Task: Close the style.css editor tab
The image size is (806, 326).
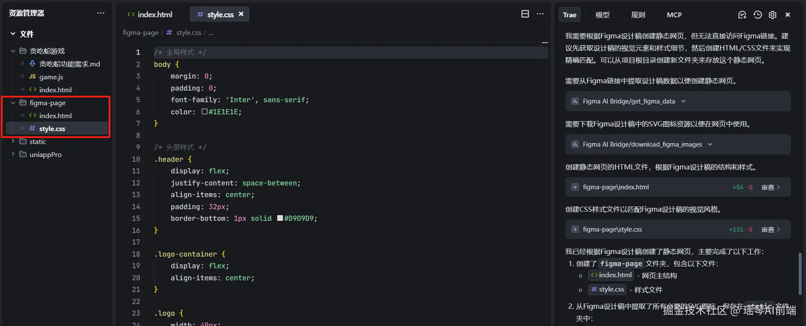Action: tap(241, 14)
